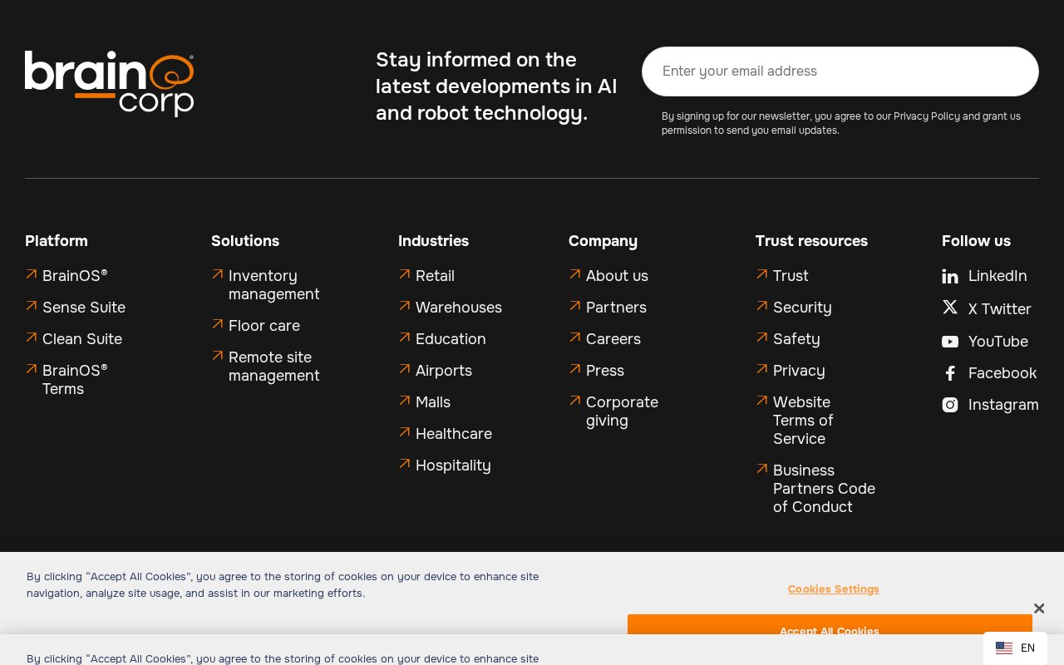Open Careers link

pos(613,339)
